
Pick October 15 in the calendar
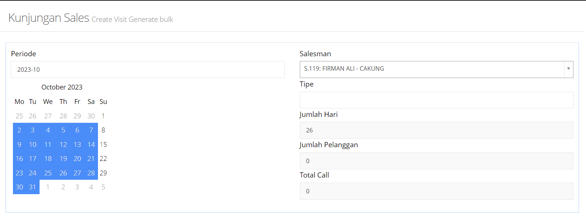coord(104,145)
